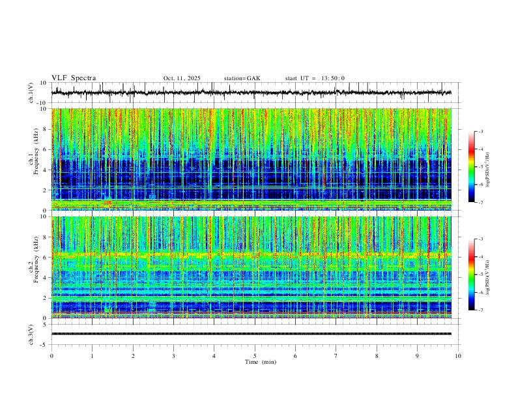The width and height of the screenshot is (516, 399).
Task: Click the '6' kHz tick on ch.2 spectrogram axis
Action: [46, 258]
